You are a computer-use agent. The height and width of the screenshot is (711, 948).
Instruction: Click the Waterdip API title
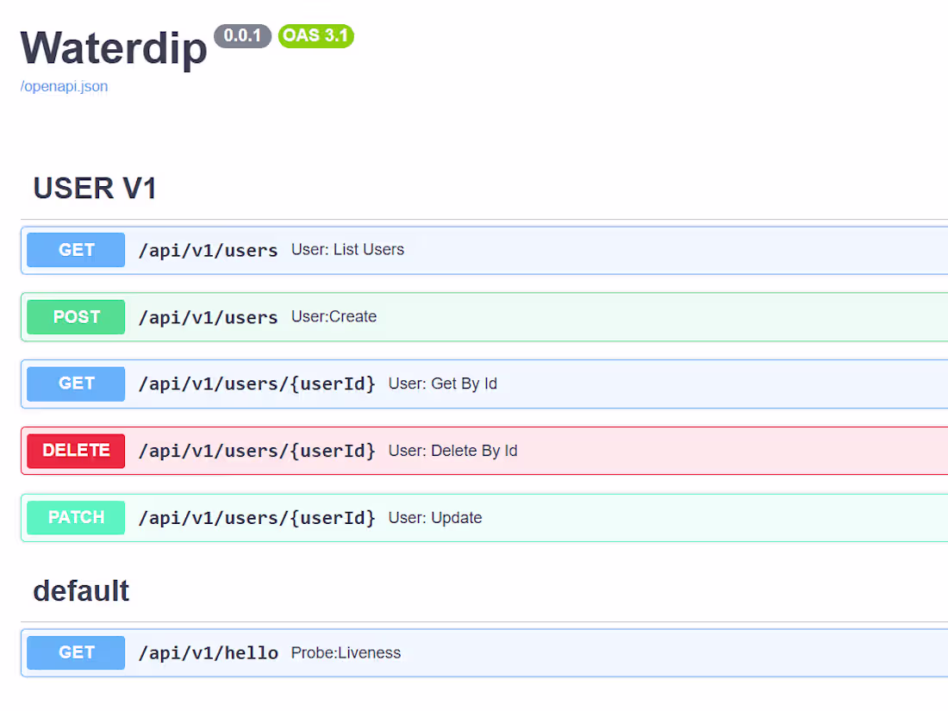click(x=113, y=48)
